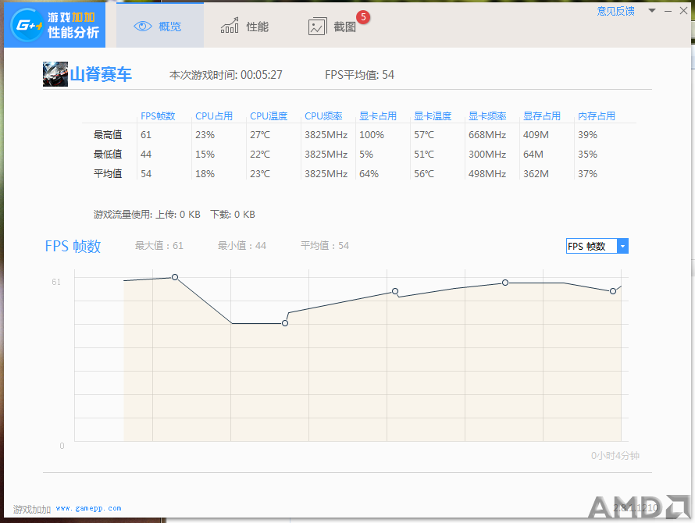Open the 截图 screenshots tab
Image resolution: width=695 pixels, height=523 pixels.
[x=333, y=27]
